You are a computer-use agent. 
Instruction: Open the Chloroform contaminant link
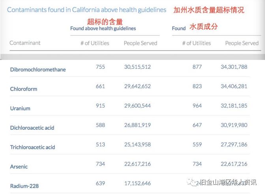click(24, 89)
